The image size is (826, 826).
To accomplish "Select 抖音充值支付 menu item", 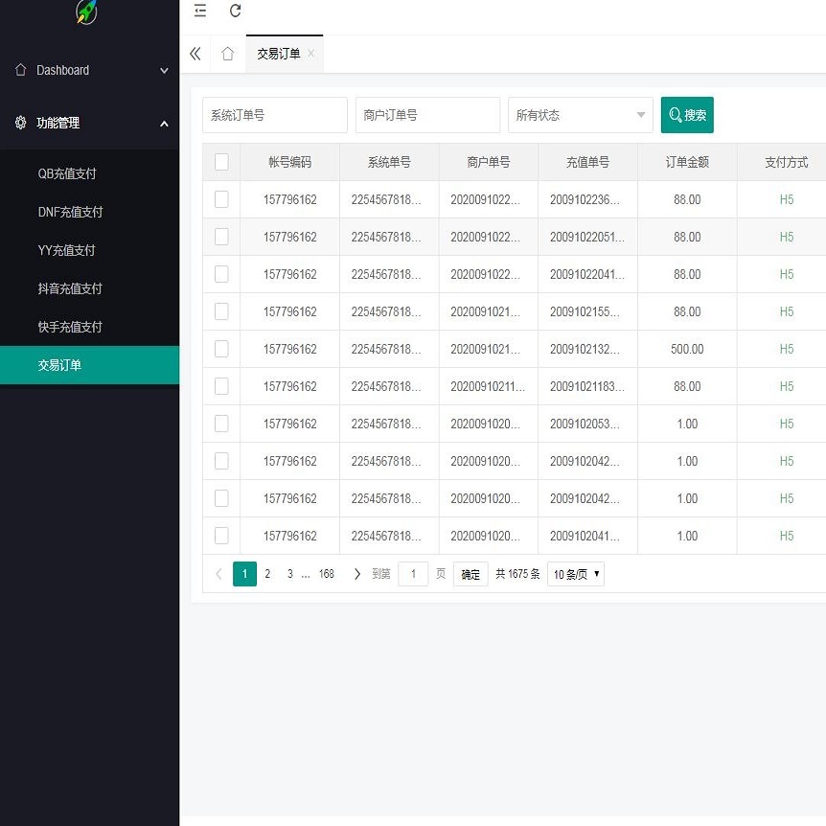I will (x=70, y=288).
